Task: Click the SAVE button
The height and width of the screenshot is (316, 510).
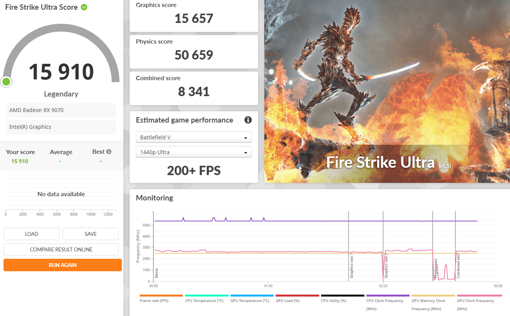Action: point(91,234)
